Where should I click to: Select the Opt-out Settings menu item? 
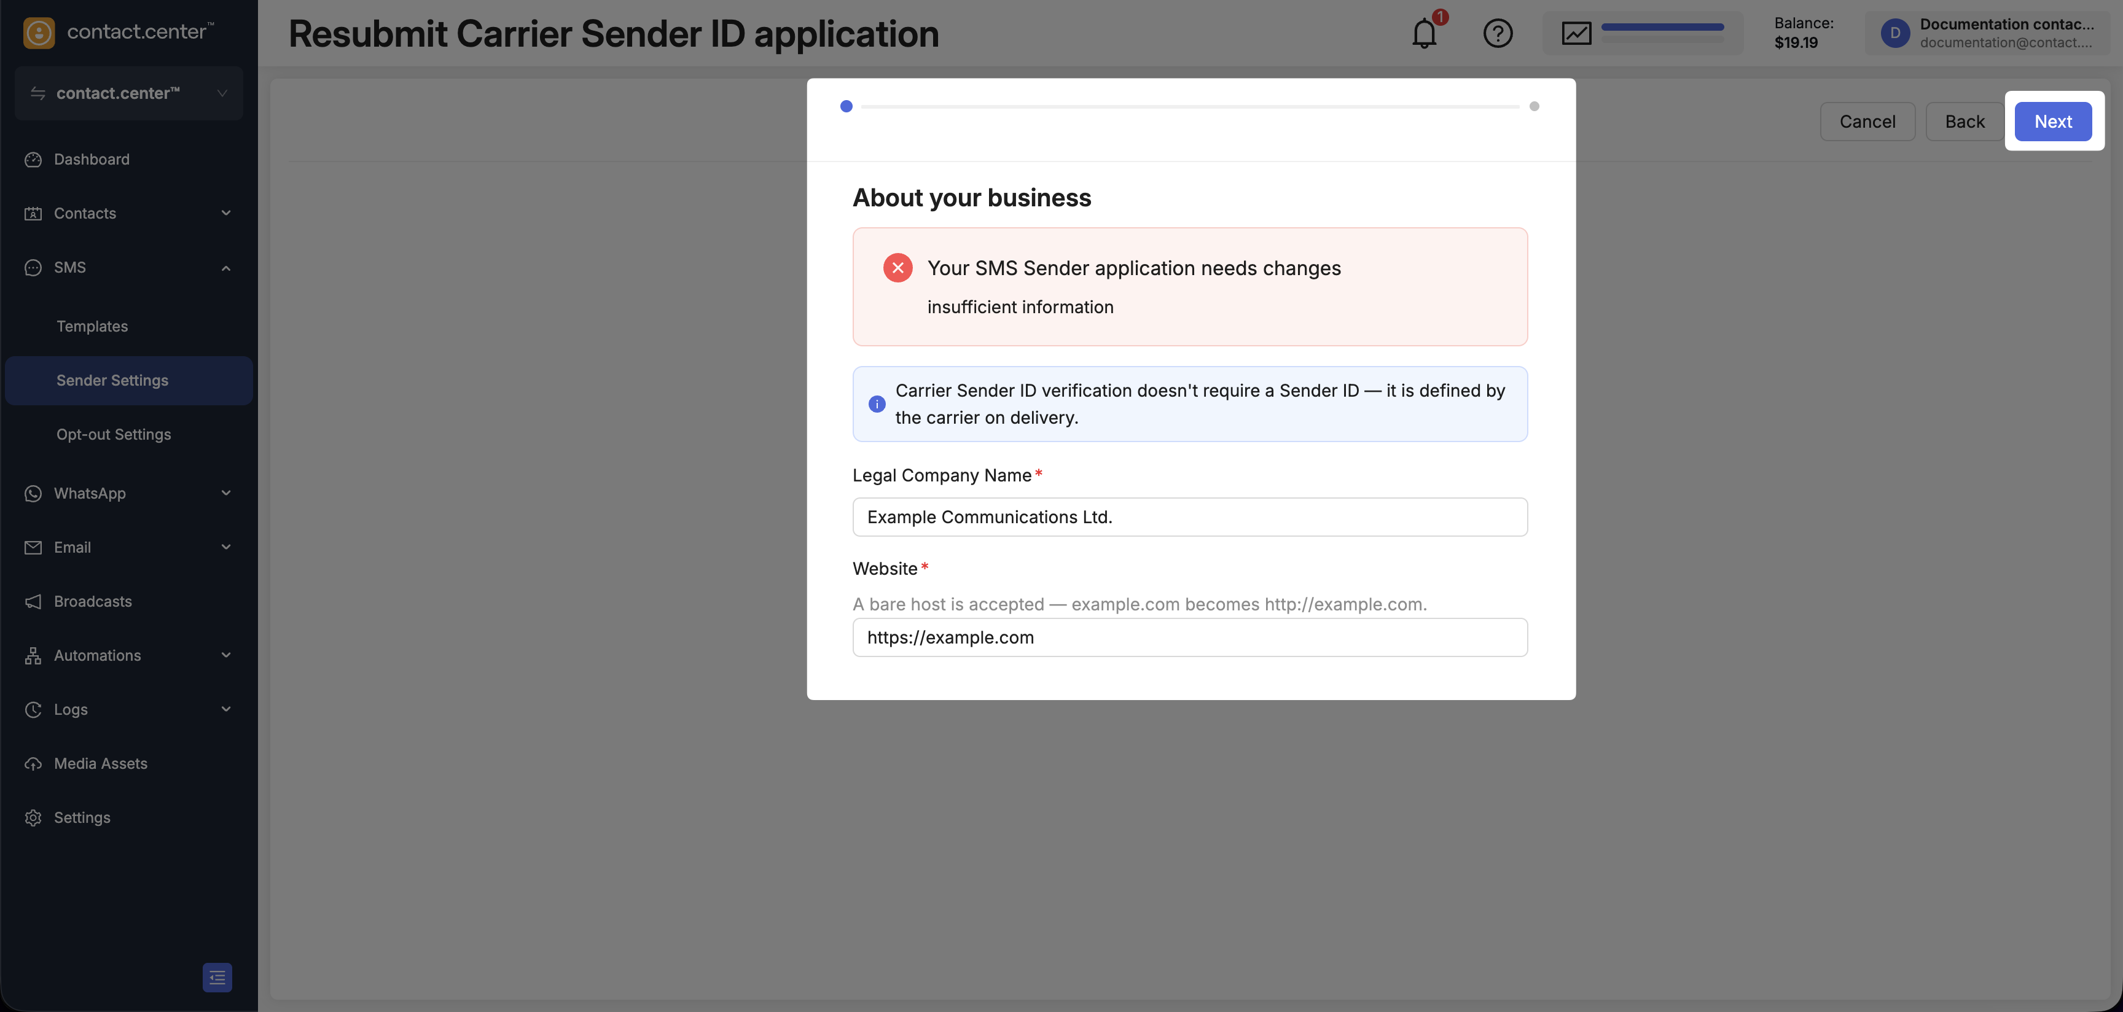click(114, 434)
